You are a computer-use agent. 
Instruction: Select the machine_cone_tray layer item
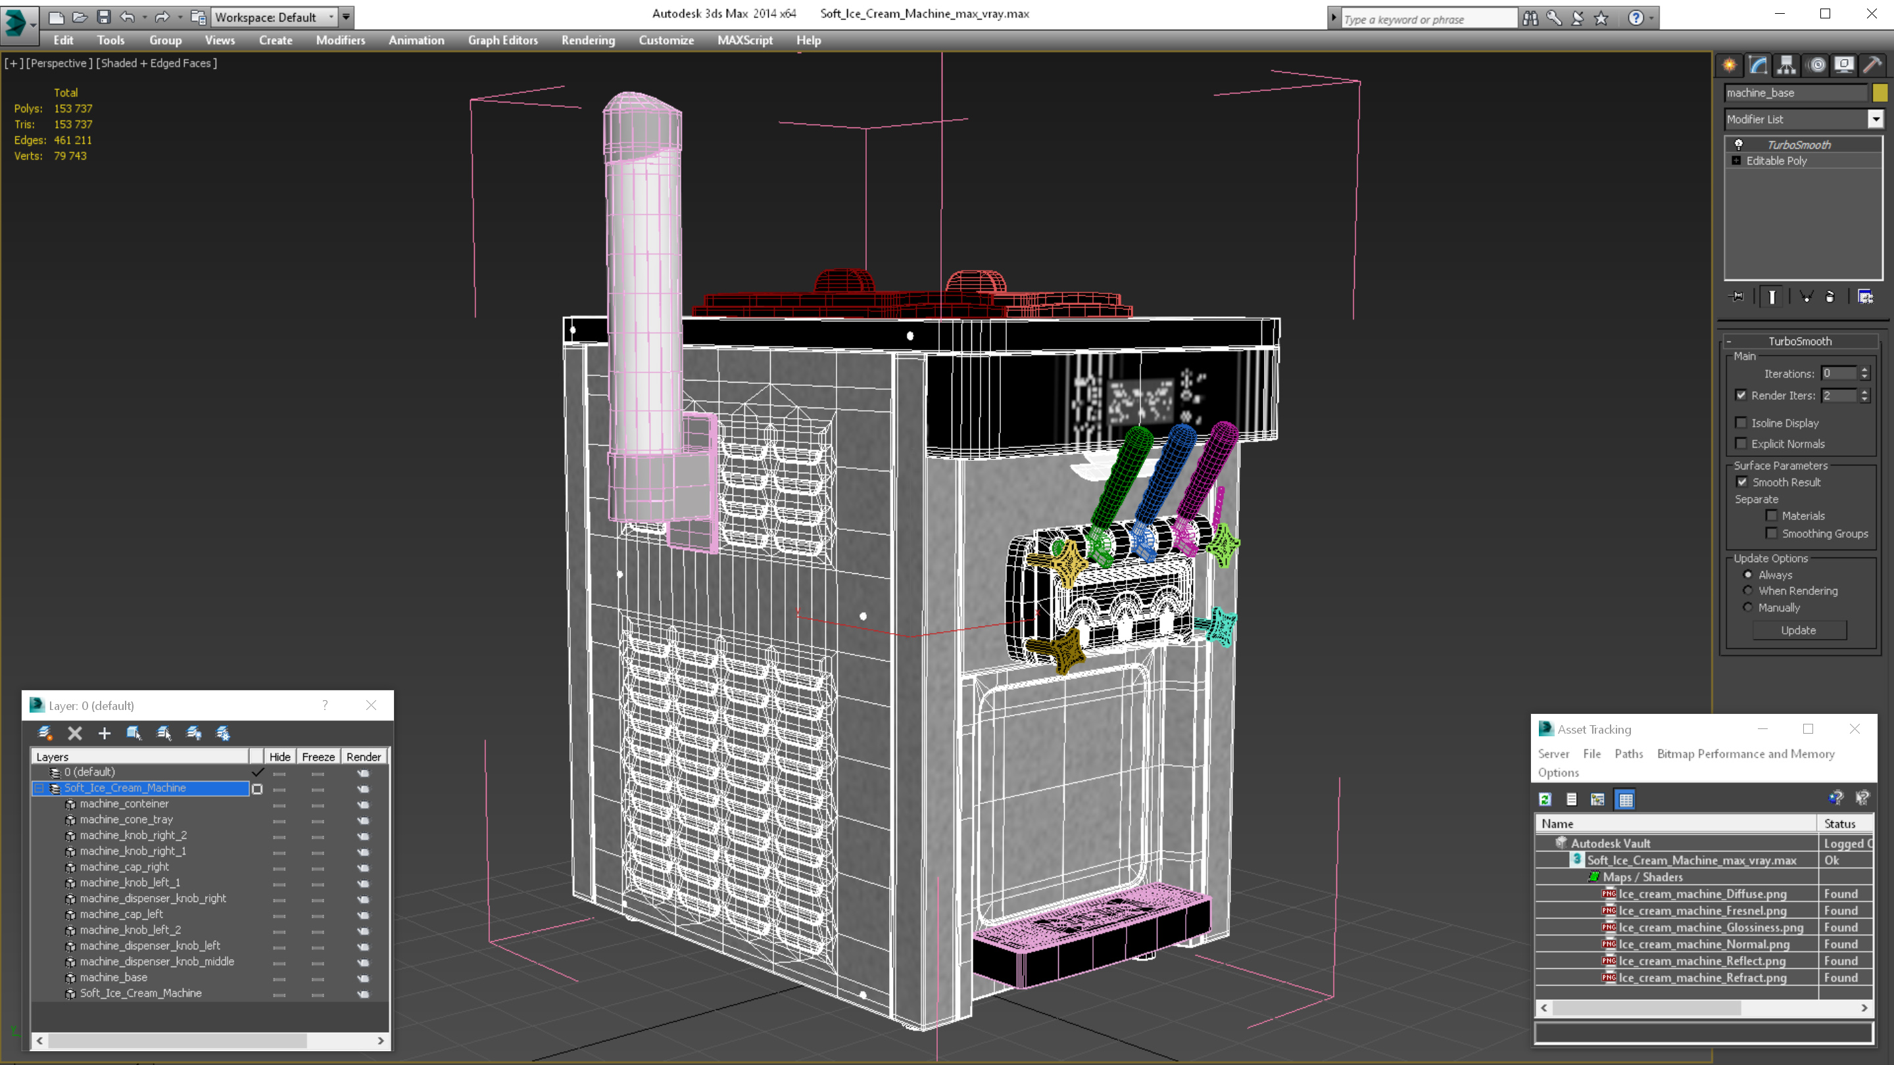[126, 820]
